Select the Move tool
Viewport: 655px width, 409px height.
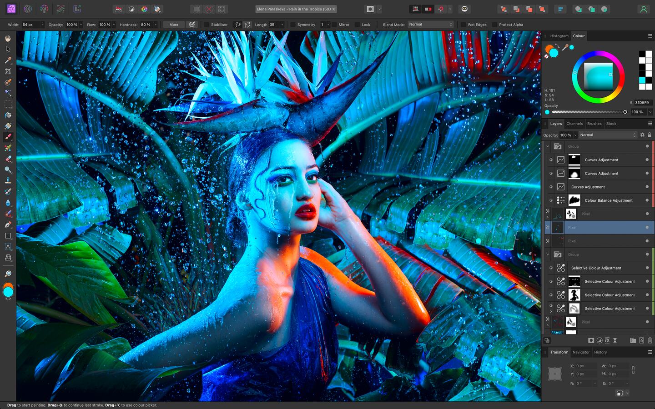8,49
